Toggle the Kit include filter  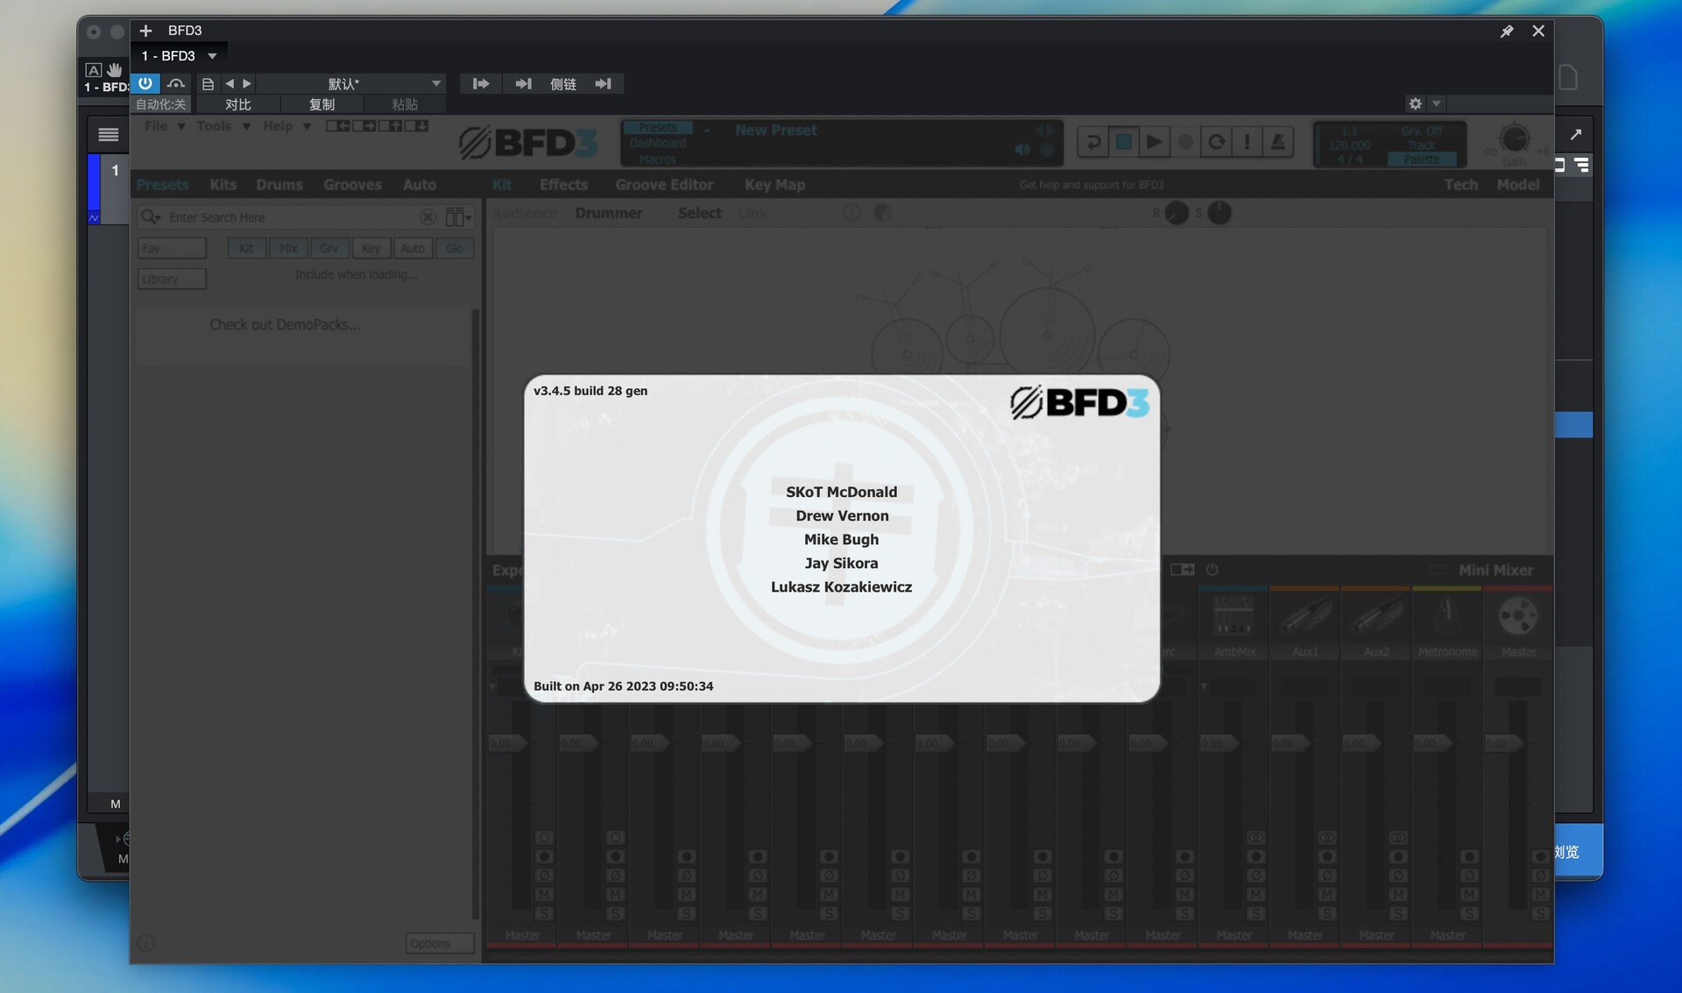click(x=246, y=249)
